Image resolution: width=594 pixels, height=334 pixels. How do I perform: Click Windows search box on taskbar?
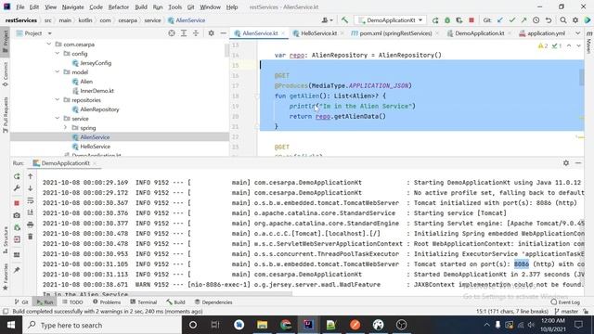[x=102, y=325]
